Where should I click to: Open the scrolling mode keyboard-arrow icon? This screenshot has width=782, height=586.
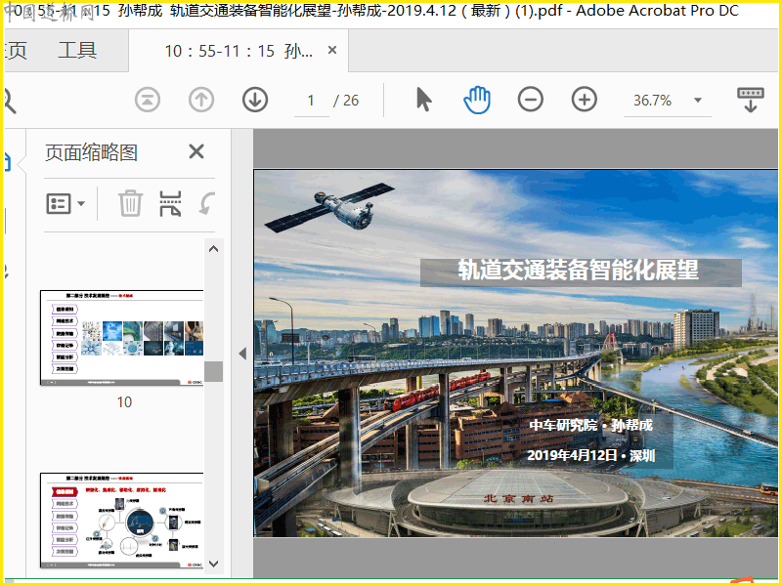750,100
